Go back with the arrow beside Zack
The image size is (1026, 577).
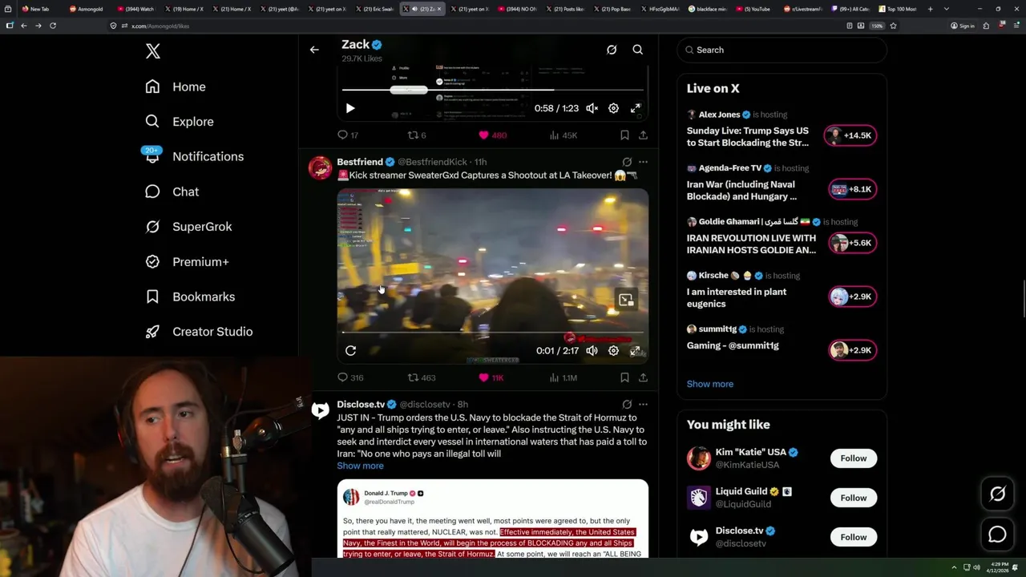pos(314,50)
